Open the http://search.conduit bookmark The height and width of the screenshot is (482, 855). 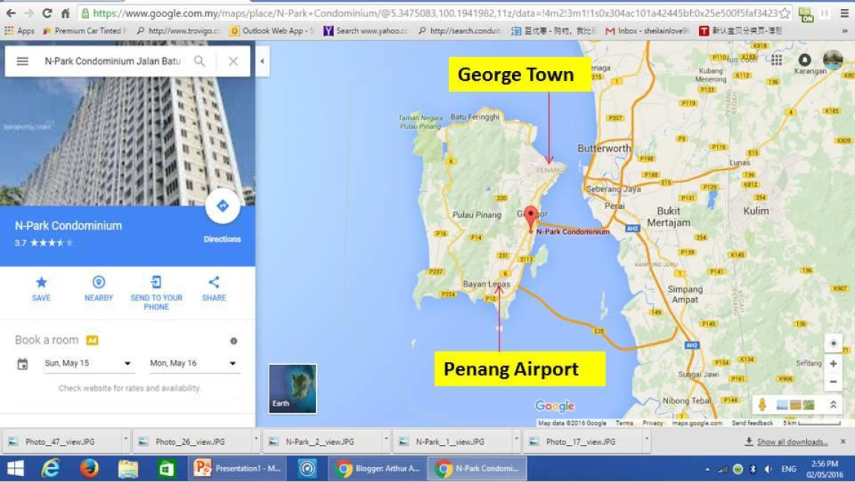pos(459,31)
